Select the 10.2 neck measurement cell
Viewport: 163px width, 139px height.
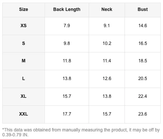click(107, 43)
